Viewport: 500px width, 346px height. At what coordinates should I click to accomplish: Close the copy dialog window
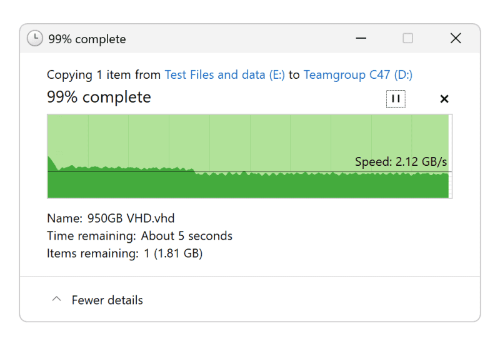(x=456, y=39)
